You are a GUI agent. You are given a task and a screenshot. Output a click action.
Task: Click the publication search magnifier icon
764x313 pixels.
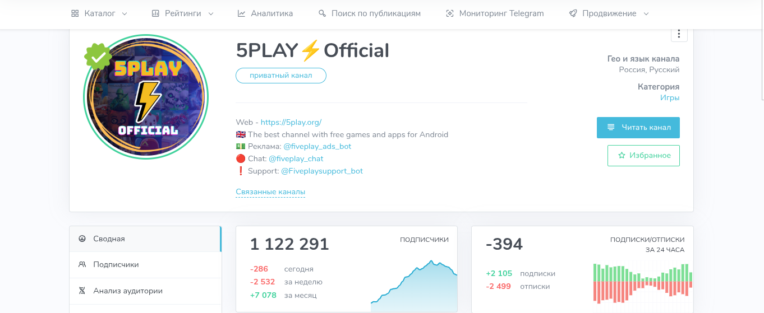click(x=322, y=13)
